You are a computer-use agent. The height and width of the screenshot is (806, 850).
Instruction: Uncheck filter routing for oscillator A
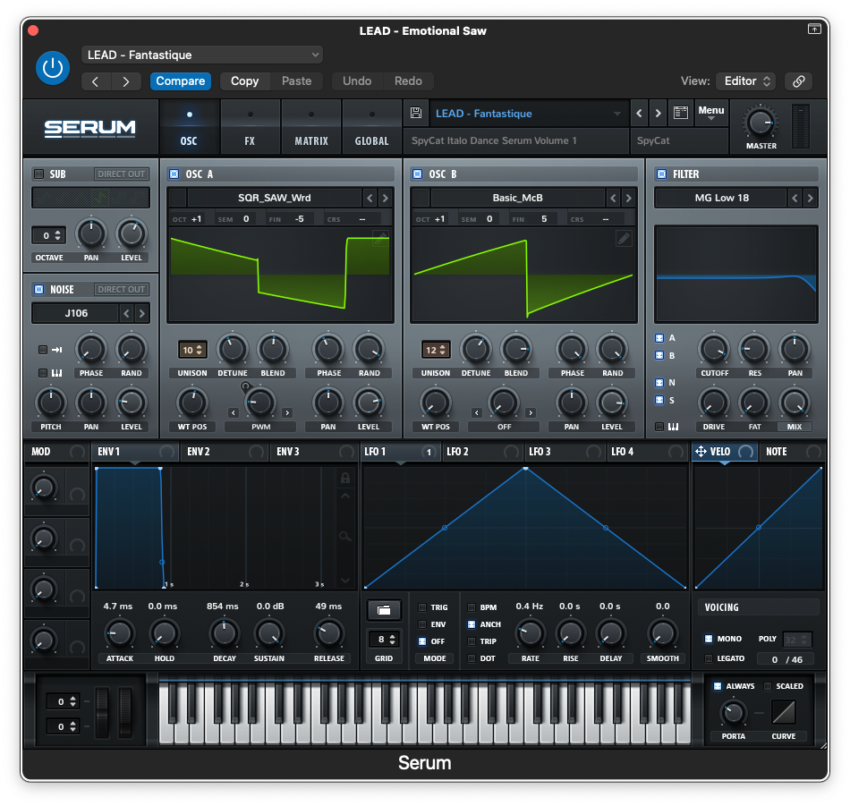tap(659, 338)
